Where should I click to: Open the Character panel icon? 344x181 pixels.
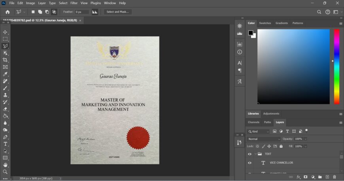click(x=240, y=63)
